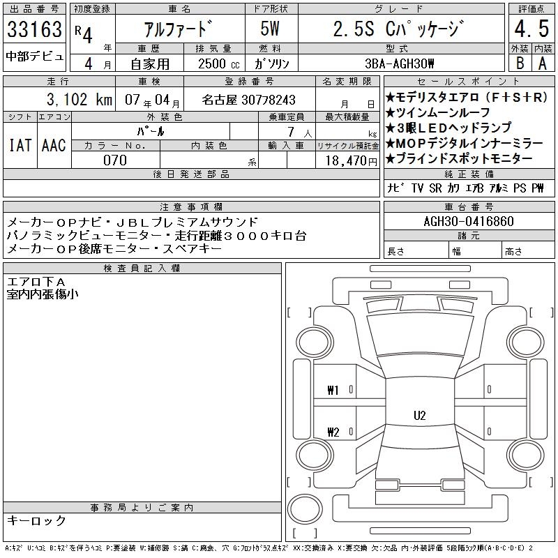The height and width of the screenshot is (558, 558).
Task: Click 3眼LEDヘッドランプ sales point
Action: [x=448, y=128]
